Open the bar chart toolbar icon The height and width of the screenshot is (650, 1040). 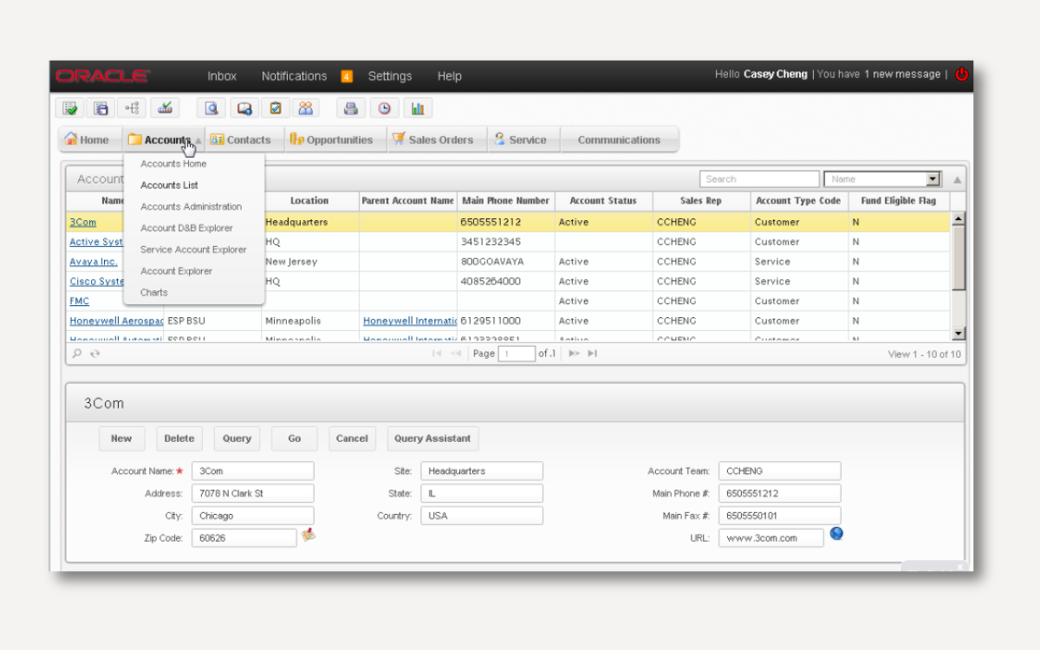418,108
